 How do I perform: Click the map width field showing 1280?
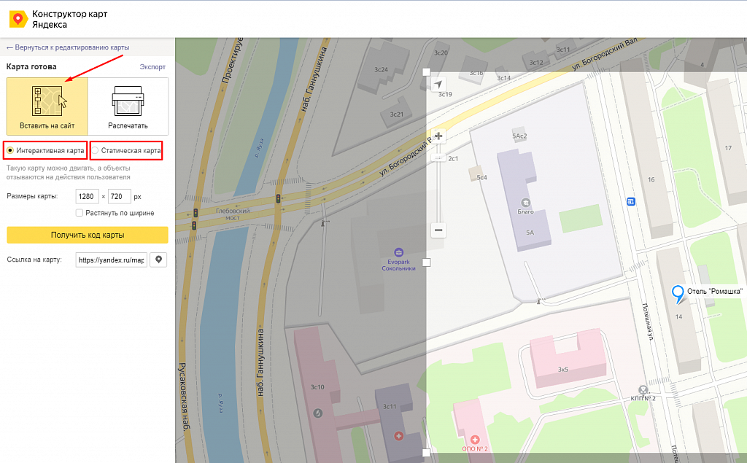coord(88,196)
